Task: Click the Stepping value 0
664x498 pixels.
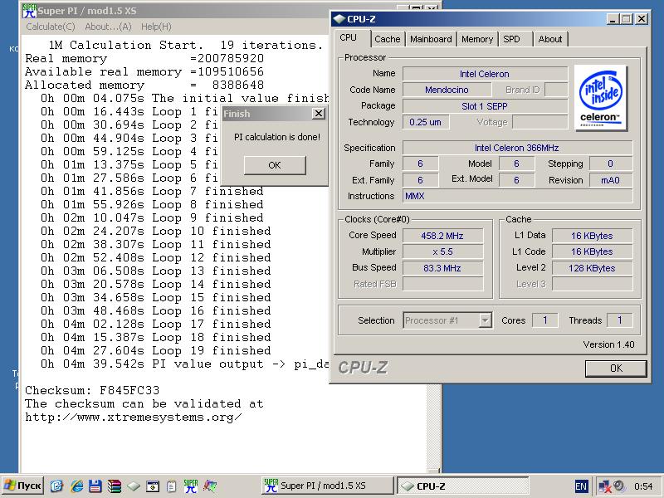Action: pyautogui.click(x=611, y=164)
